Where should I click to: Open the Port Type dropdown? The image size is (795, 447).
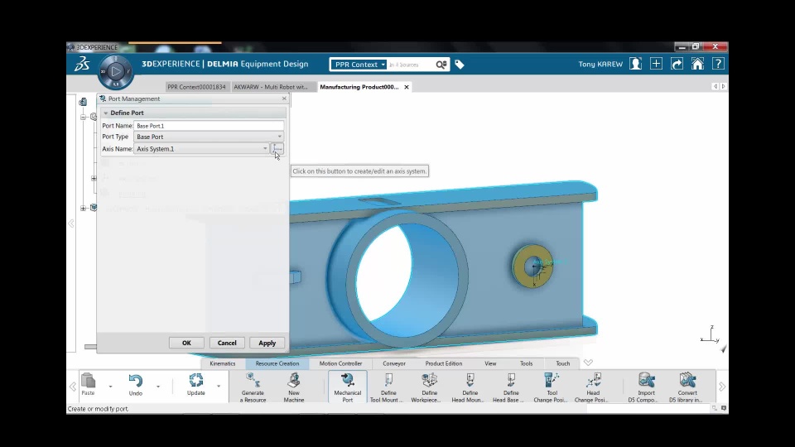[209, 137]
